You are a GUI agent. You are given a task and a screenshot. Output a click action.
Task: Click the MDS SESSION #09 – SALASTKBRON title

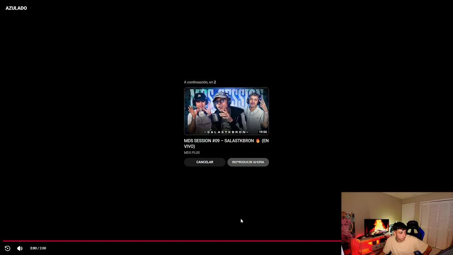click(x=226, y=143)
